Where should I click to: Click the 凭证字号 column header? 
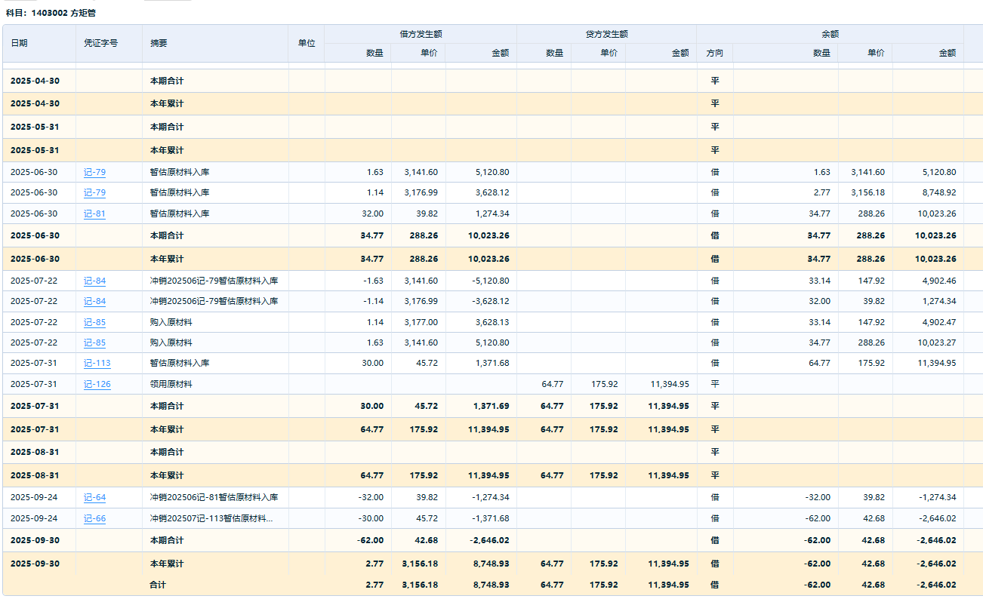[100, 44]
